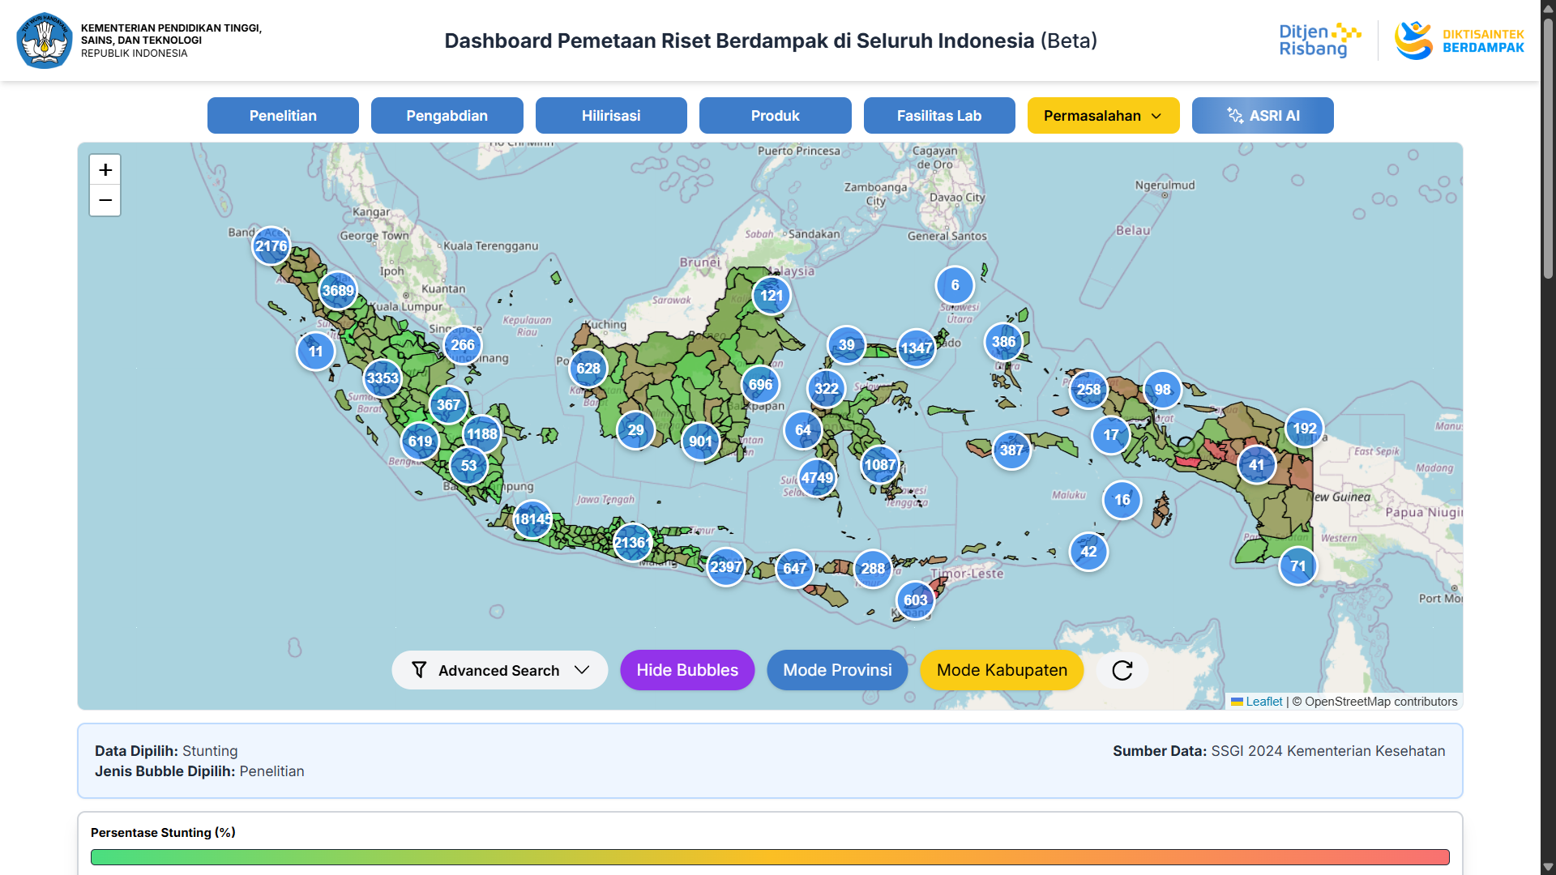The width and height of the screenshot is (1556, 875).
Task: Switch map to Mode Kabupaten
Action: point(1001,670)
